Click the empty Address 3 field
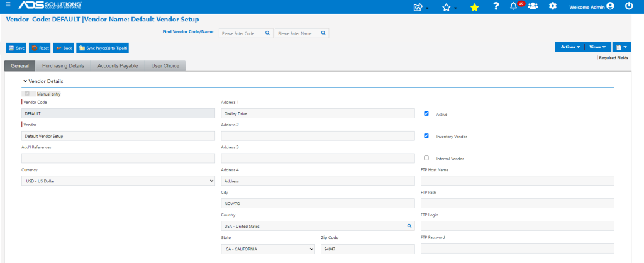The image size is (644, 263). coord(318,158)
